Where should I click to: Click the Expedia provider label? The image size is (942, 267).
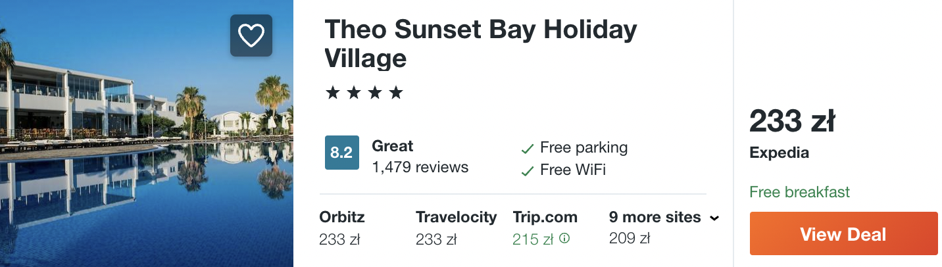779,153
